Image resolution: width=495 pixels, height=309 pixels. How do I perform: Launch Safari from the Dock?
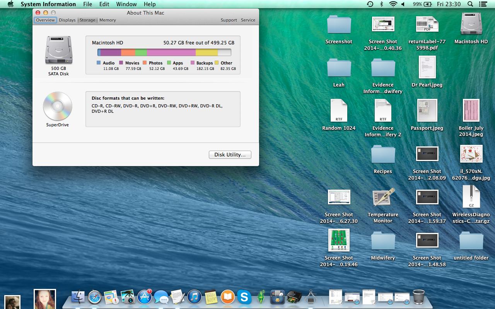click(x=95, y=297)
